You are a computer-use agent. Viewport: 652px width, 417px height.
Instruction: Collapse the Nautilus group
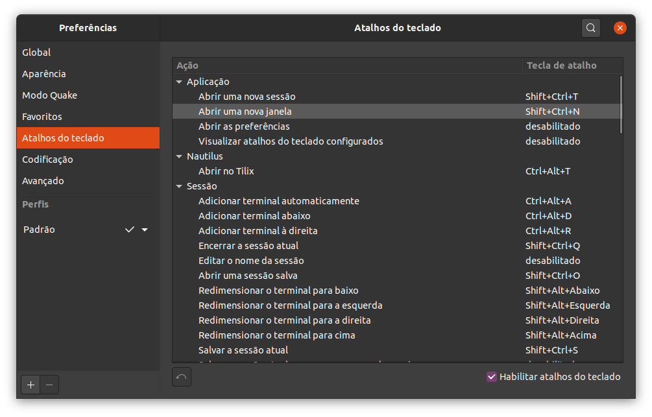tap(179, 156)
